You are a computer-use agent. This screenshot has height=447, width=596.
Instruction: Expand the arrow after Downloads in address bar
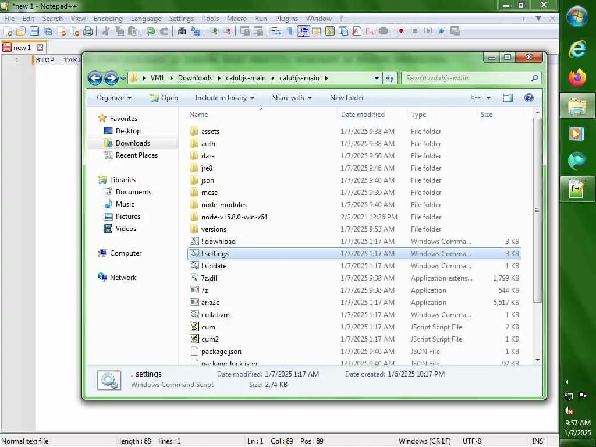click(x=219, y=79)
